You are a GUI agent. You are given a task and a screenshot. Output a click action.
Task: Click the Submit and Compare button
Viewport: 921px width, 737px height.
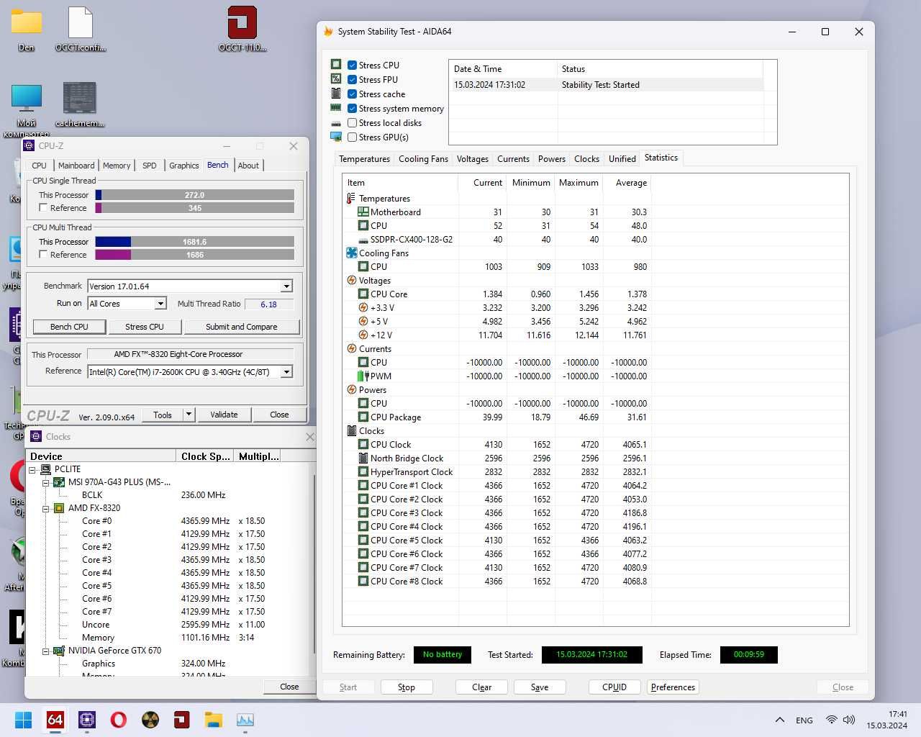(242, 327)
